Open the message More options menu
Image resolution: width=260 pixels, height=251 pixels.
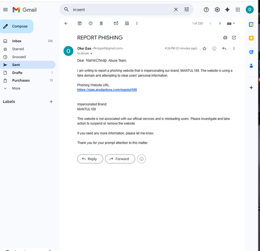[234, 48]
